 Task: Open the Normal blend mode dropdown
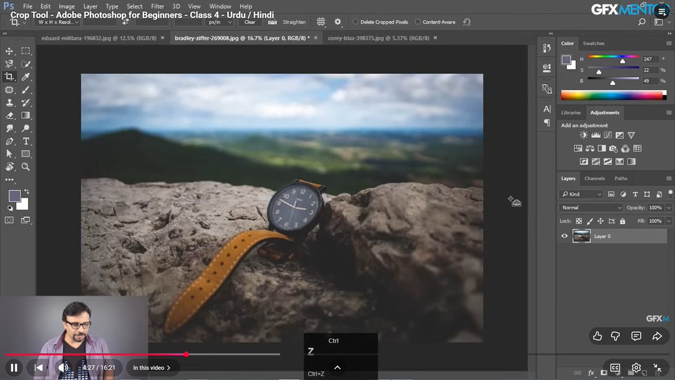tap(592, 208)
